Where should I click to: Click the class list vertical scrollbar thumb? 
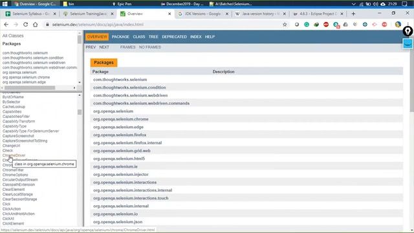(80, 112)
